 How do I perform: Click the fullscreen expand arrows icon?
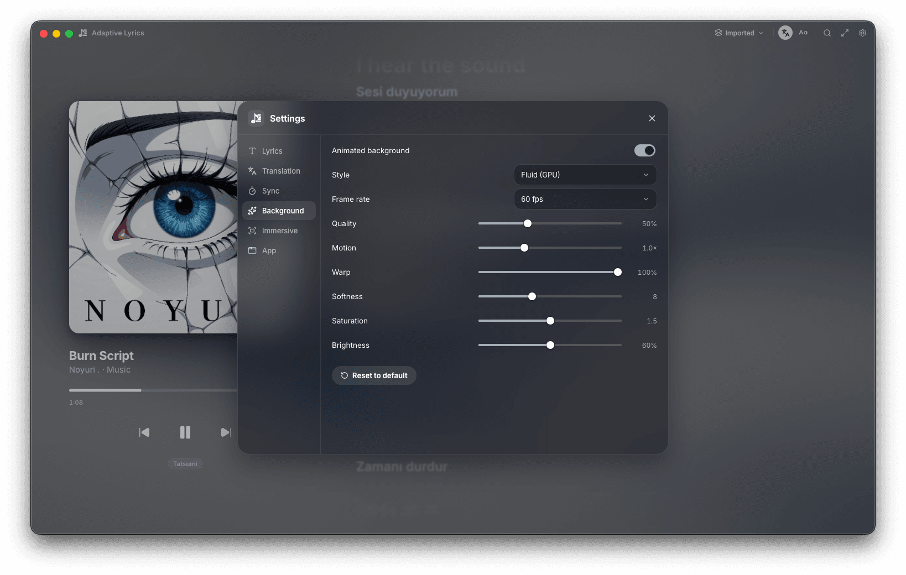coord(845,33)
